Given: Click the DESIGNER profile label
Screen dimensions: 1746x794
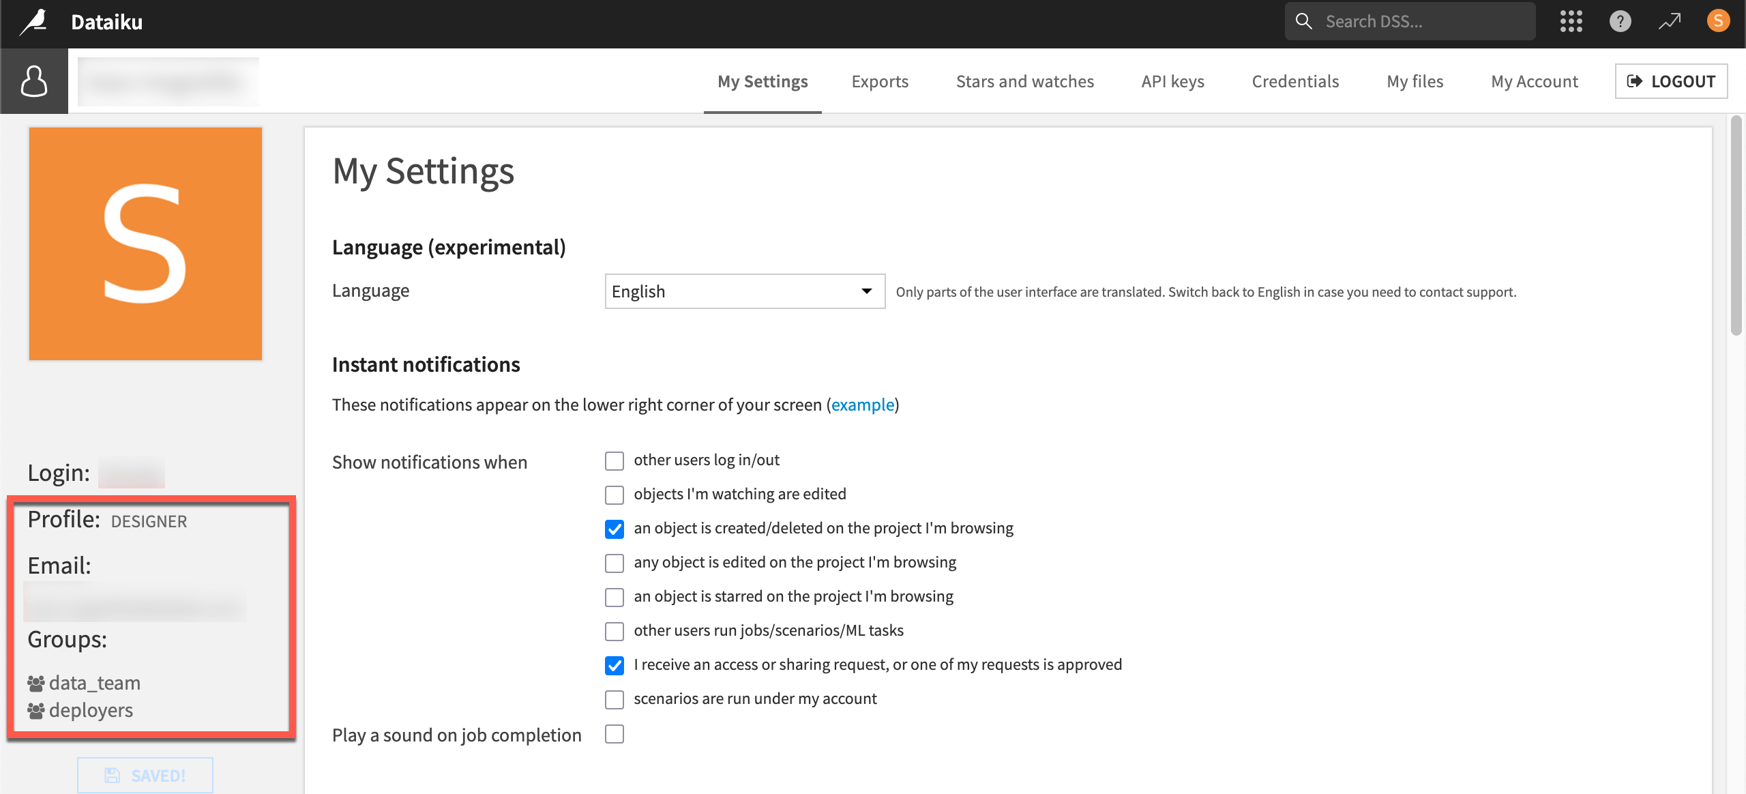Looking at the screenshot, I should 149,521.
